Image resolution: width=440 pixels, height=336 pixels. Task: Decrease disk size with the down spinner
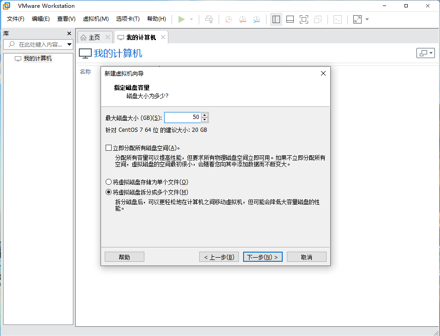pos(205,120)
